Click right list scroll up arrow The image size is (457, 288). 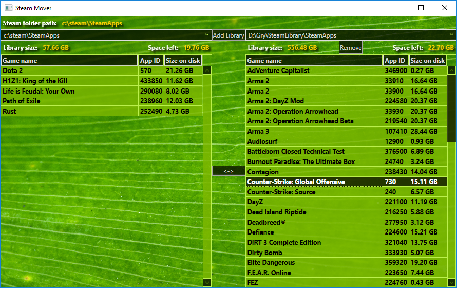coord(451,70)
